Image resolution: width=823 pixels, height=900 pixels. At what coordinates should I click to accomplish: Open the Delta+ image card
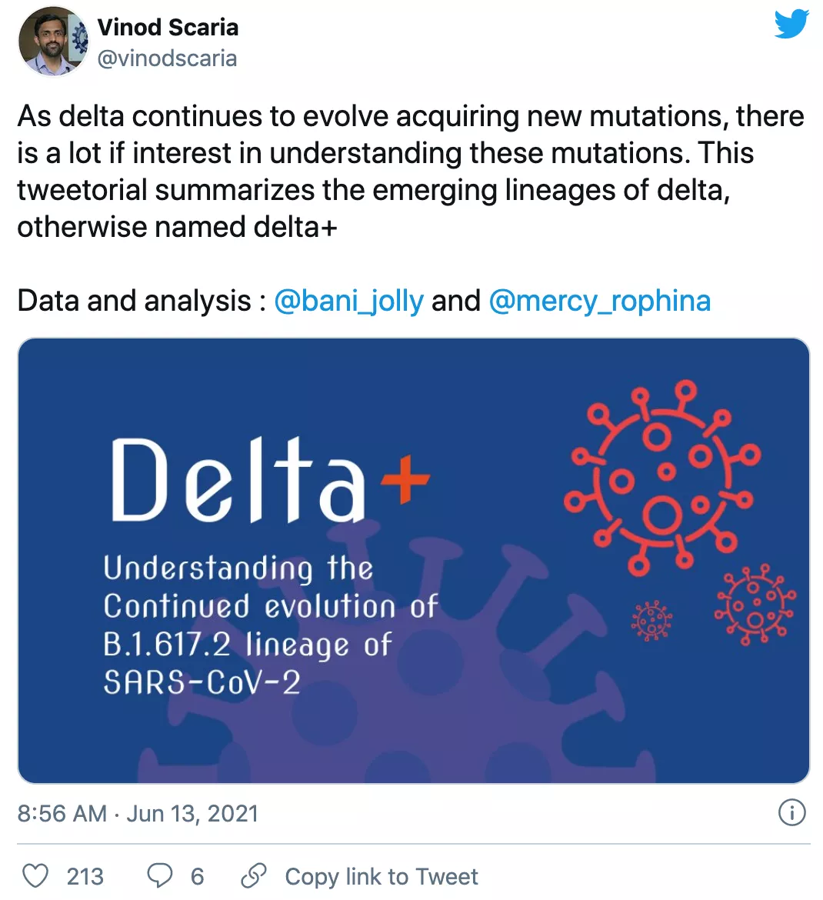(413, 560)
